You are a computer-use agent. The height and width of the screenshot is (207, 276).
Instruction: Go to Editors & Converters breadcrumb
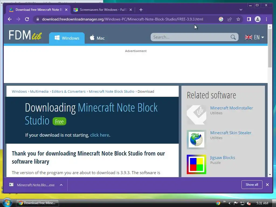click(69, 92)
